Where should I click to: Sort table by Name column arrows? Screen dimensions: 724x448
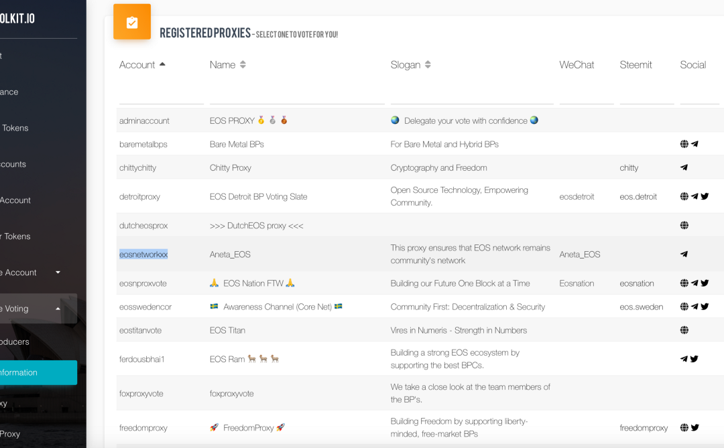point(243,65)
